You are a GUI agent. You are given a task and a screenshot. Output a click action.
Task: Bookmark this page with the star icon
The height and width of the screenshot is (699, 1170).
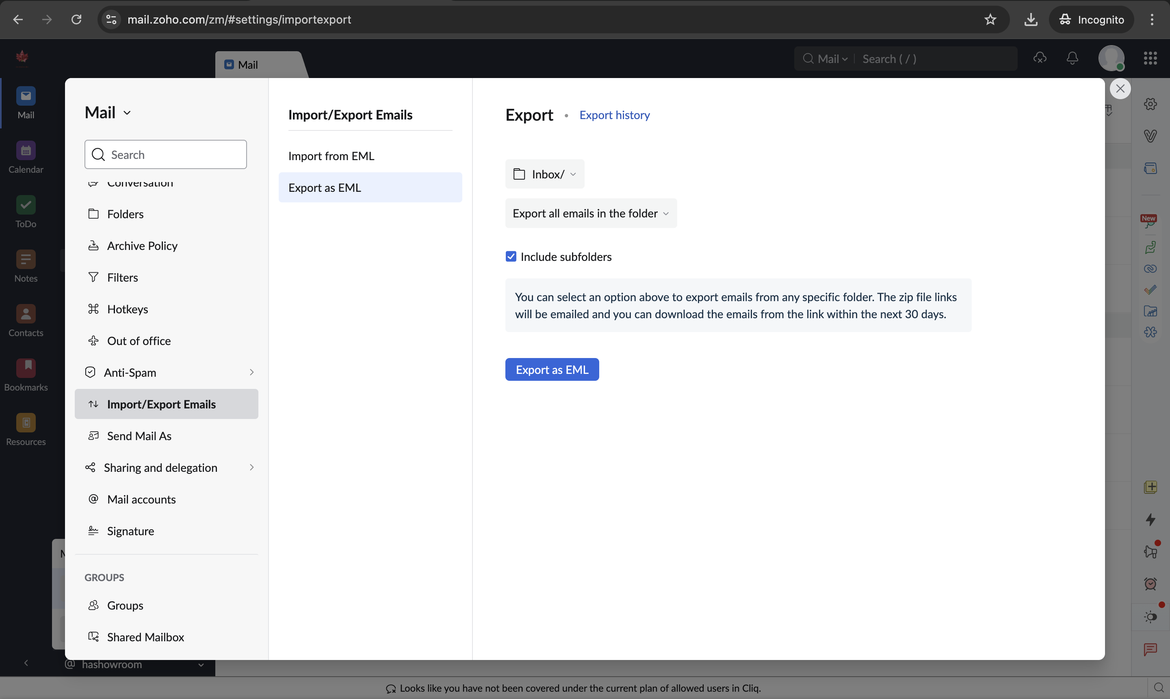tap(990, 20)
